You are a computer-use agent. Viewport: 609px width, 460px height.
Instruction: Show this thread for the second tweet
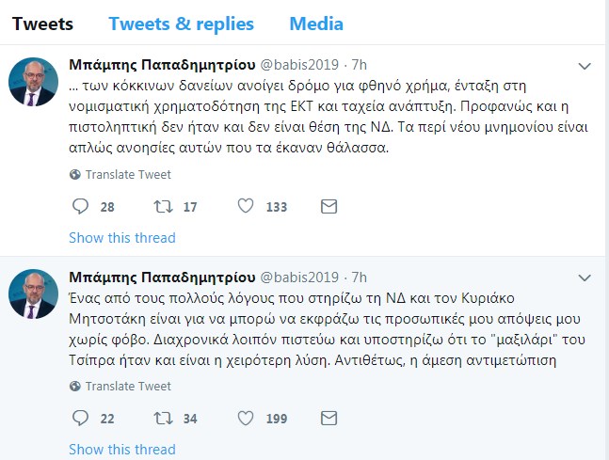click(x=122, y=450)
